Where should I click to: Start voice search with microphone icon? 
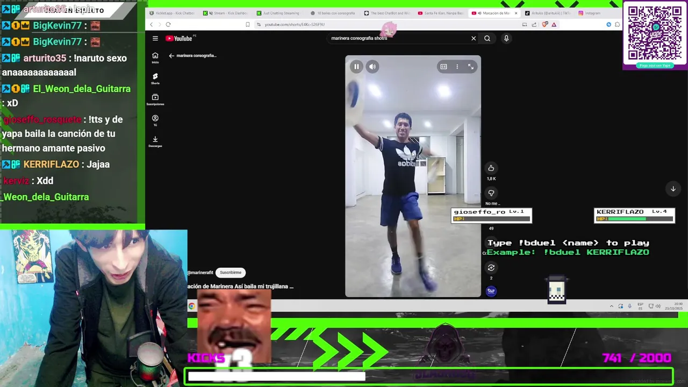[x=506, y=38]
